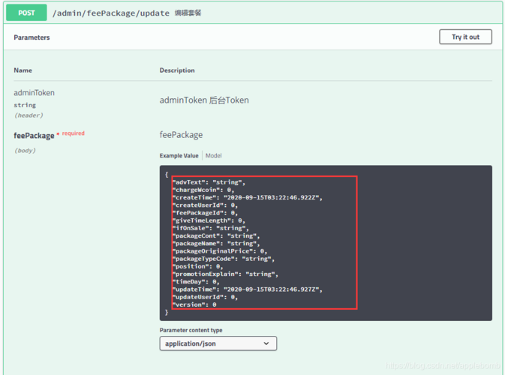The image size is (505, 375).
Task: Click the "promotionExplain": "string" line
Action: (225, 274)
